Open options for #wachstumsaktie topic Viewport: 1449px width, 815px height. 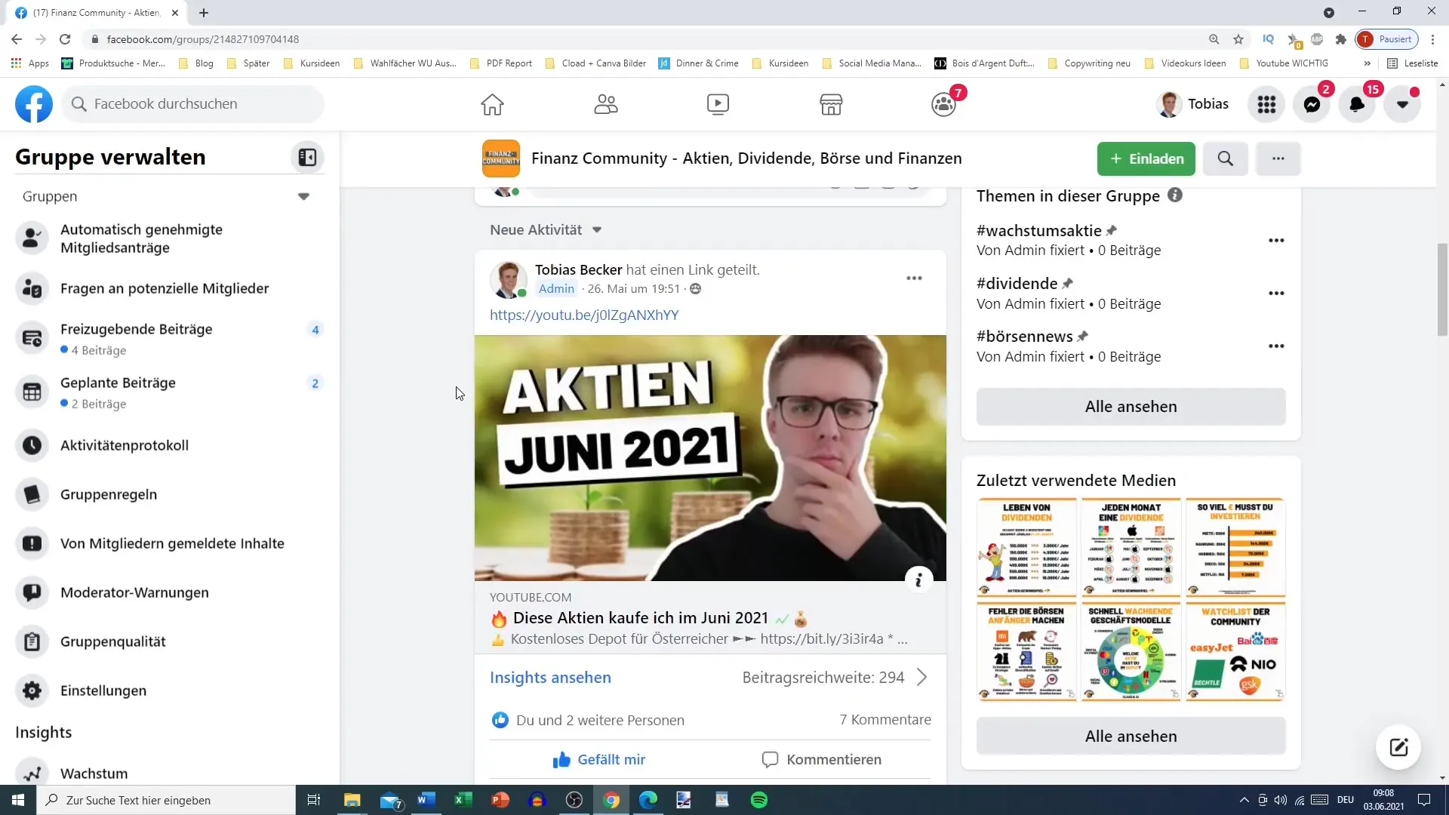pos(1276,241)
